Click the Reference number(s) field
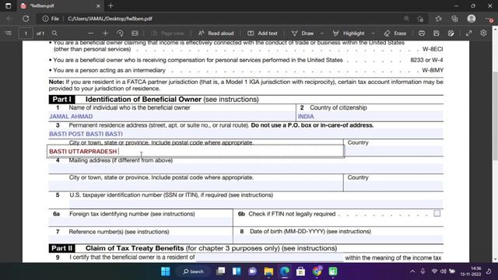Image resolution: width=498 pixels, height=280 pixels. tap(140, 240)
